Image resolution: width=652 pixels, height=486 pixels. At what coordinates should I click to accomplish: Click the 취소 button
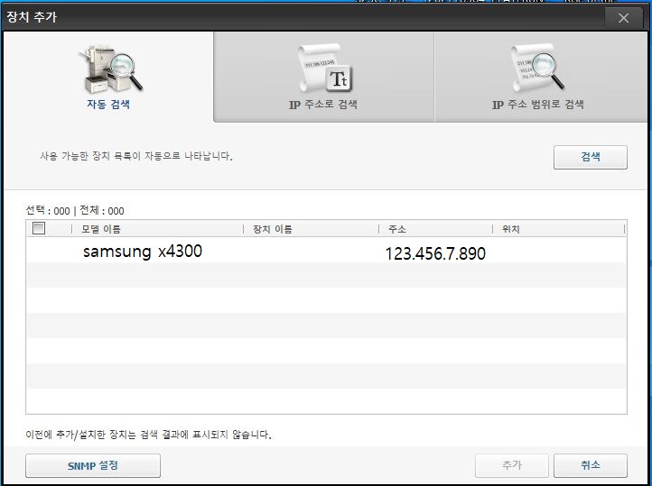[x=590, y=465]
